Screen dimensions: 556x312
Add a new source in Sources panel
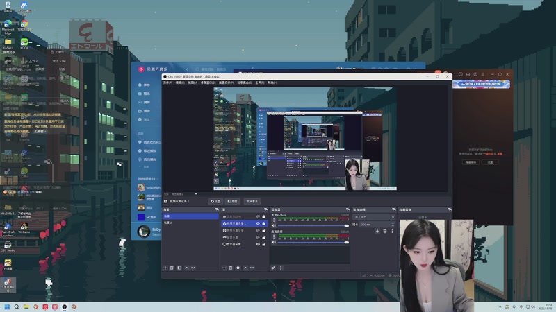click(x=224, y=268)
